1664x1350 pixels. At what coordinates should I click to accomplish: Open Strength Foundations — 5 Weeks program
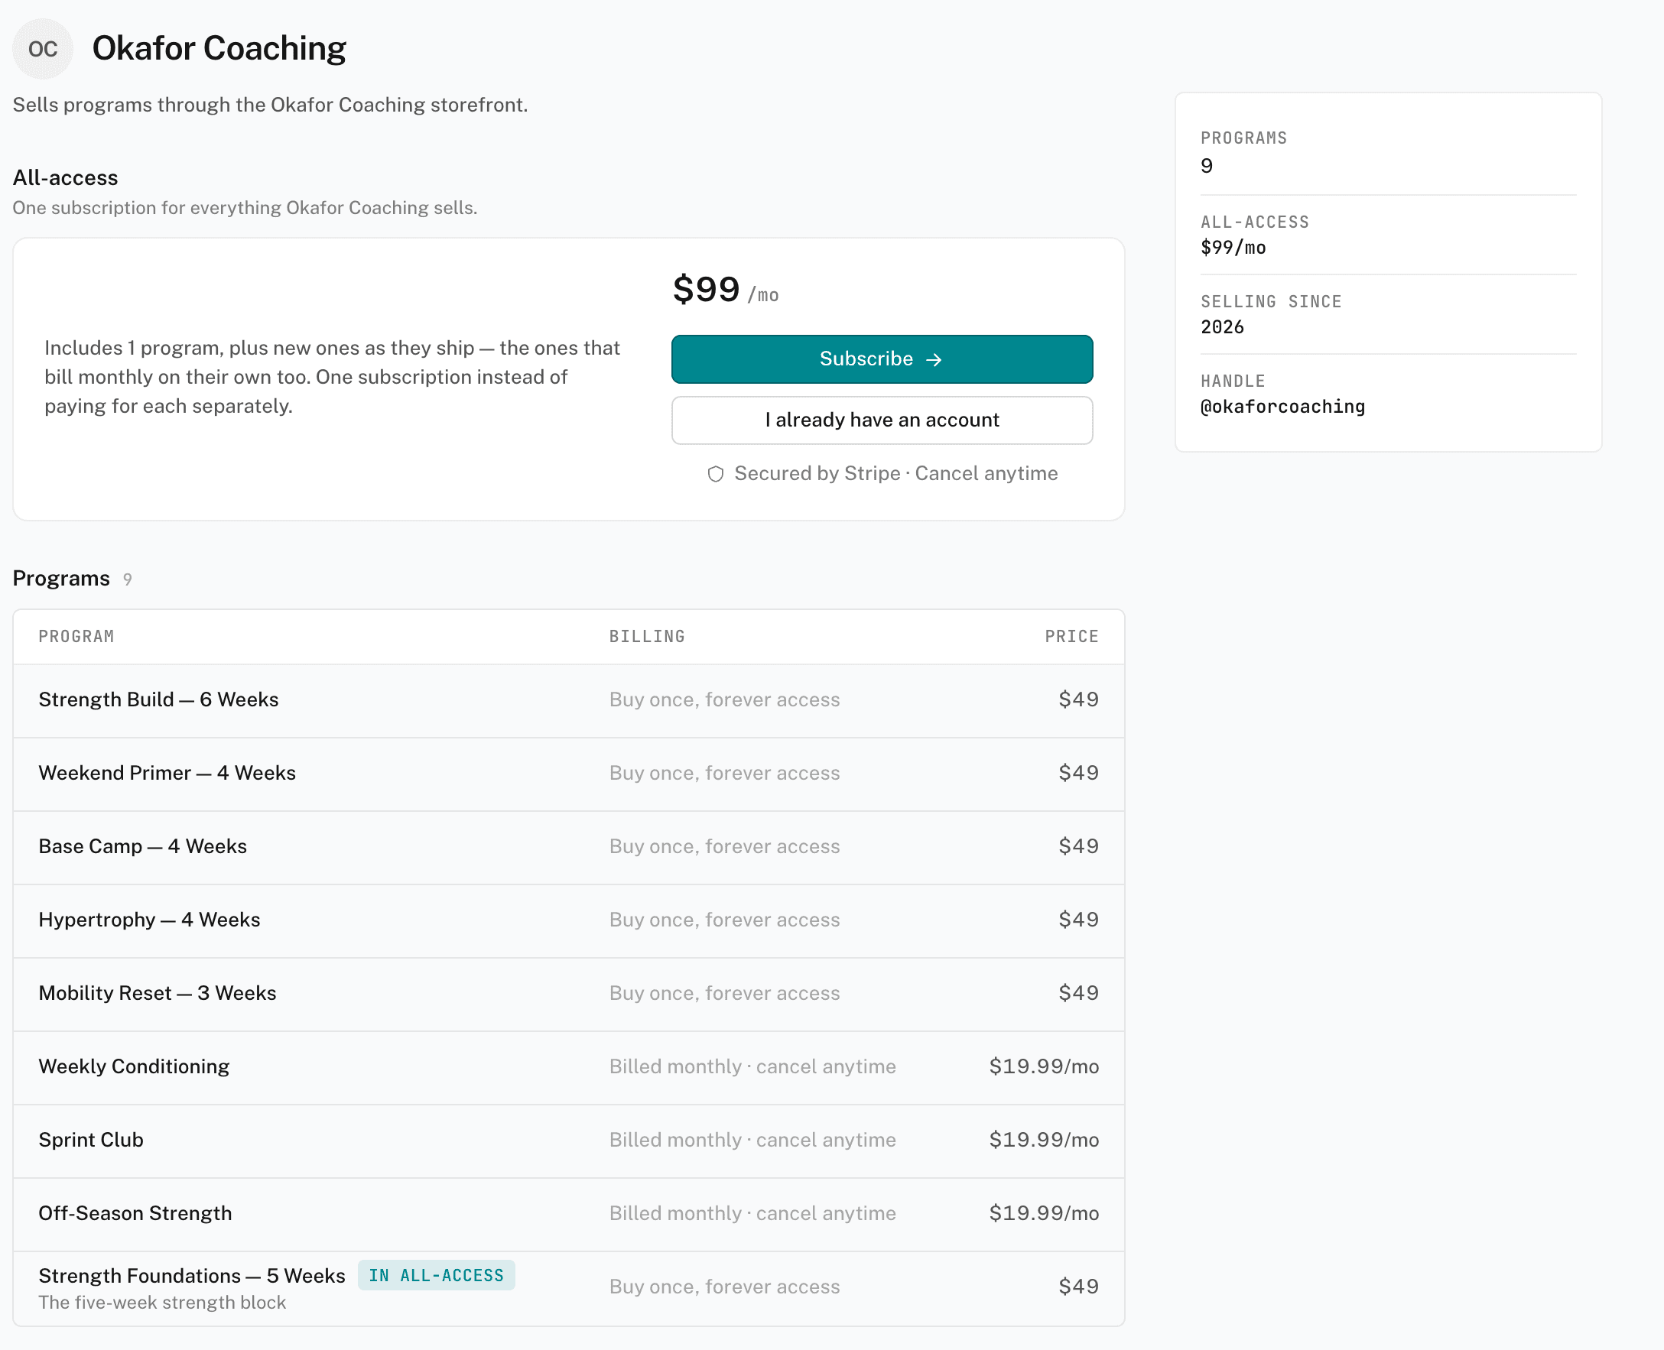pyautogui.click(x=568, y=1287)
